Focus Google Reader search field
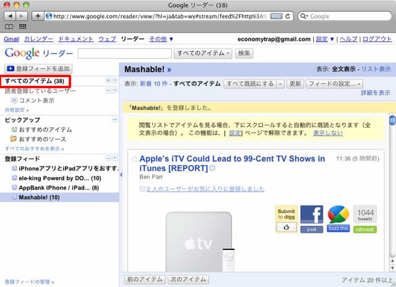The height and width of the screenshot is (287, 396). pyautogui.click(x=125, y=54)
